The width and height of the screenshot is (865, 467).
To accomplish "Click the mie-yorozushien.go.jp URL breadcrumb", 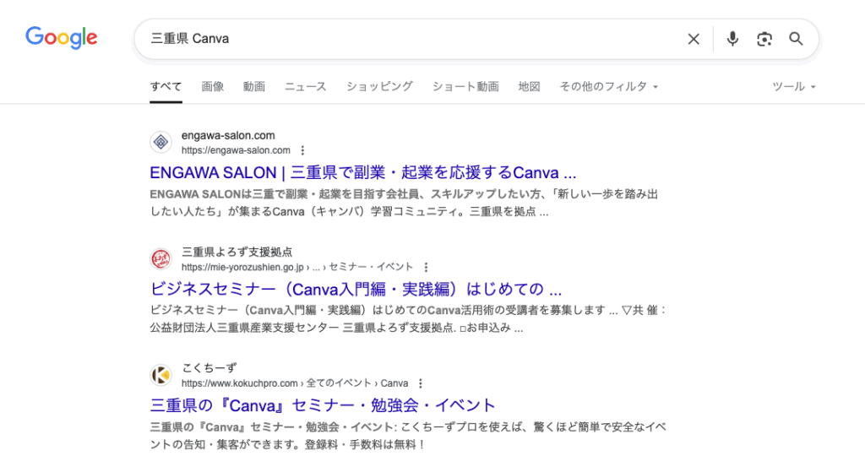I will [x=296, y=267].
